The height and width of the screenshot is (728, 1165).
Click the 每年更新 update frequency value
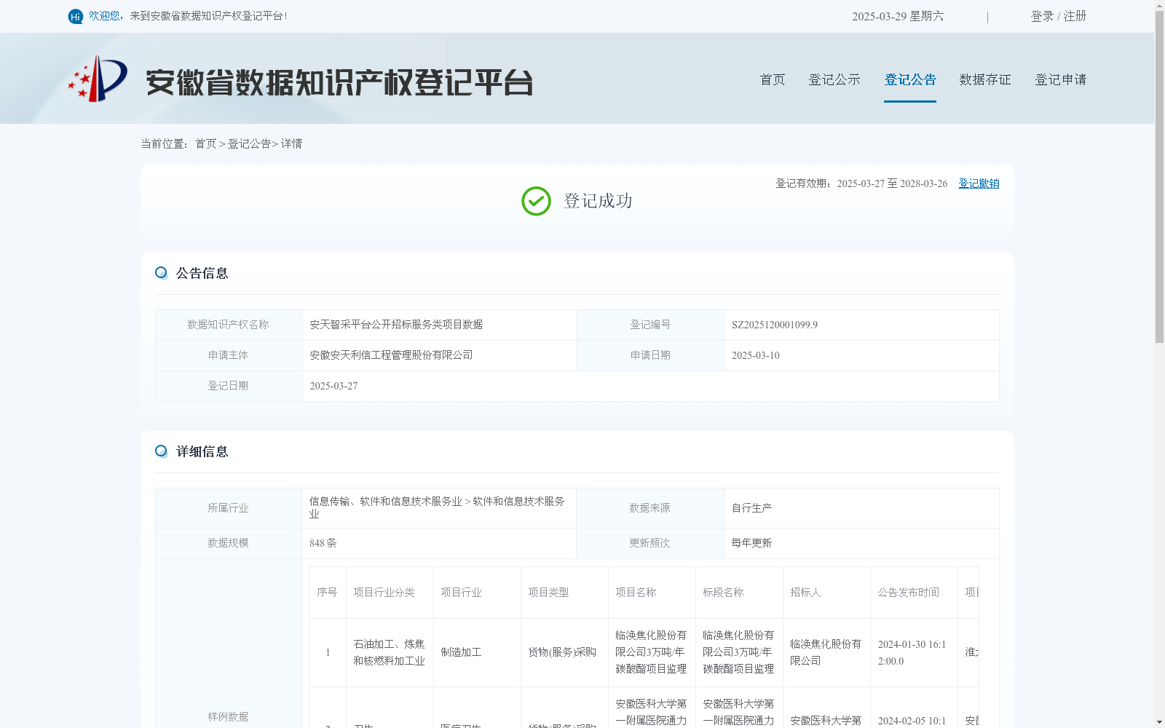tap(751, 543)
